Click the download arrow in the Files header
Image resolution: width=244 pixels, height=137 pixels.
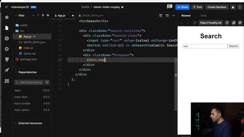33,15
